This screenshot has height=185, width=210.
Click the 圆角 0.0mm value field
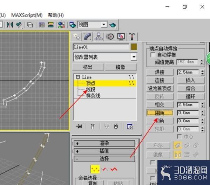click(188, 113)
